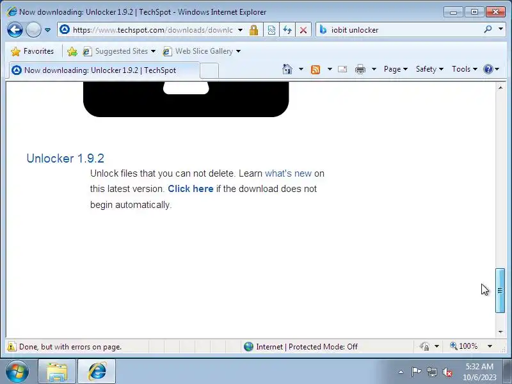Click the "Click here" download link
The image size is (512, 384).
(191, 189)
